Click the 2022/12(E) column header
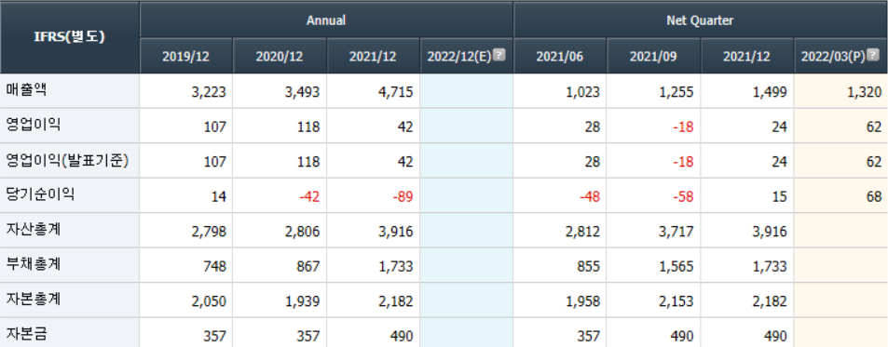Screen dimensions: 888x347 pos(467,56)
